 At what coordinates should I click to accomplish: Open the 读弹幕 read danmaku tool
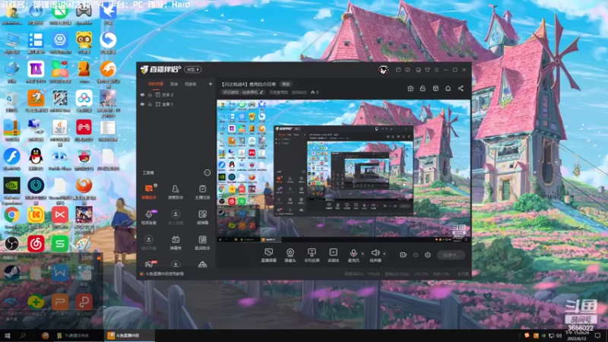(202, 217)
